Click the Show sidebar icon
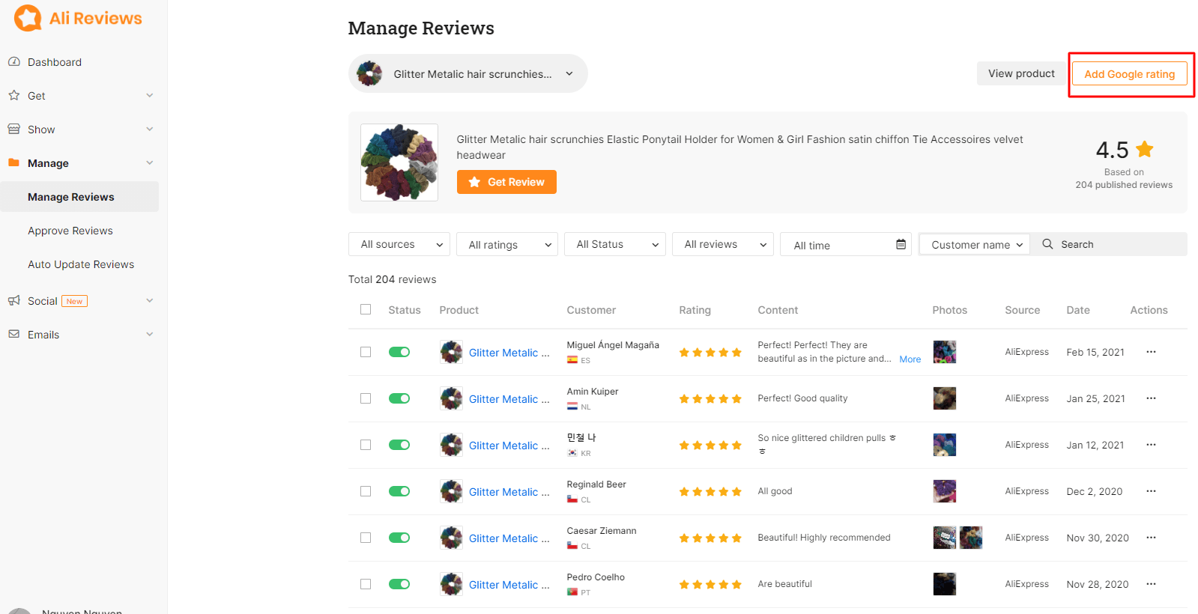Viewport: 1198px width, 614px height. 13,129
